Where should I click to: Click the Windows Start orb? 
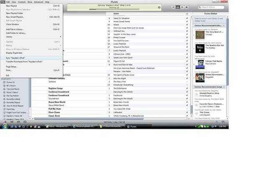(x=5, y=126)
